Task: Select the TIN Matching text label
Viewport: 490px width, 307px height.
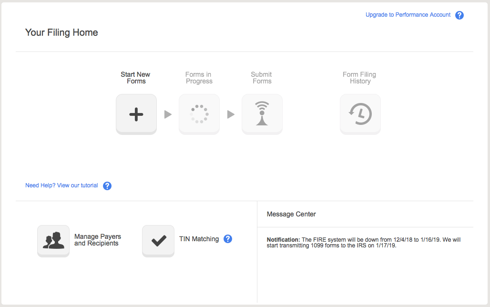Action: [x=199, y=239]
